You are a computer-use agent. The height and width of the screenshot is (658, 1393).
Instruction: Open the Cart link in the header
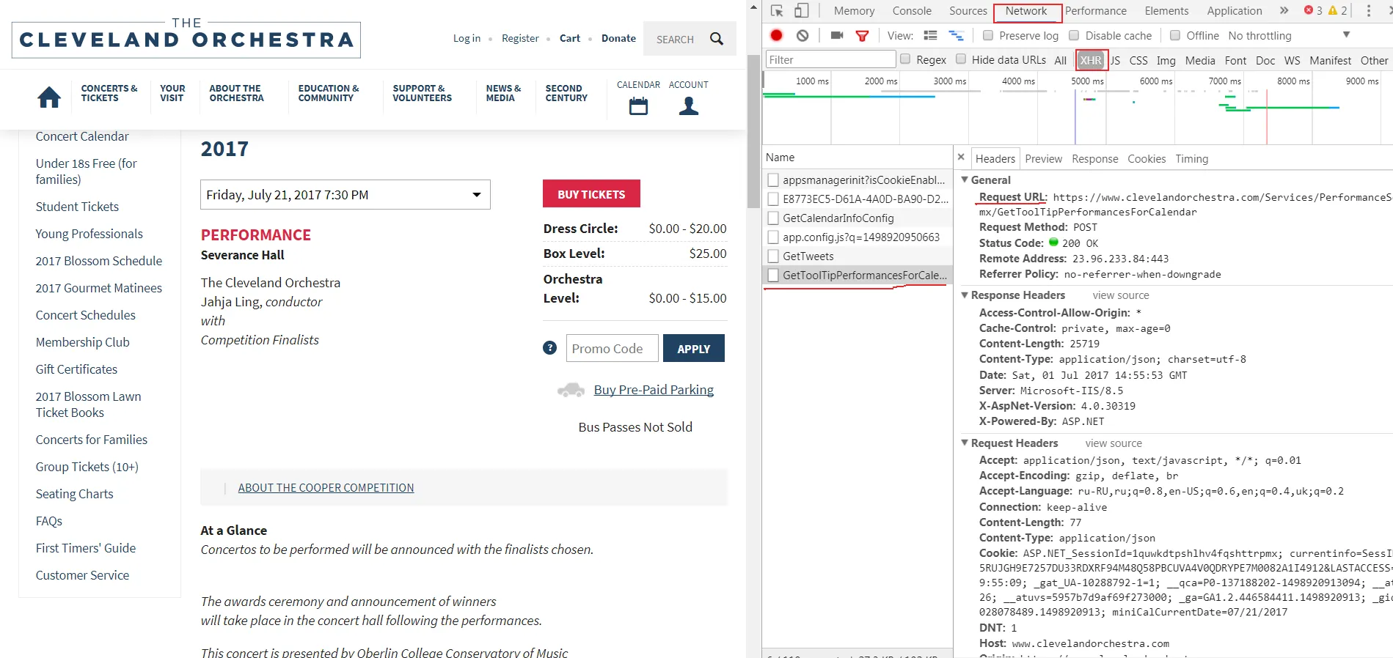click(570, 38)
